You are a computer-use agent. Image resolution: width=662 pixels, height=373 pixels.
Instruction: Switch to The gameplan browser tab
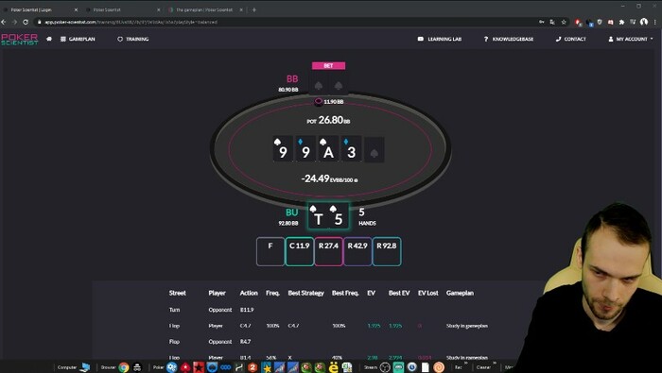(x=205, y=9)
